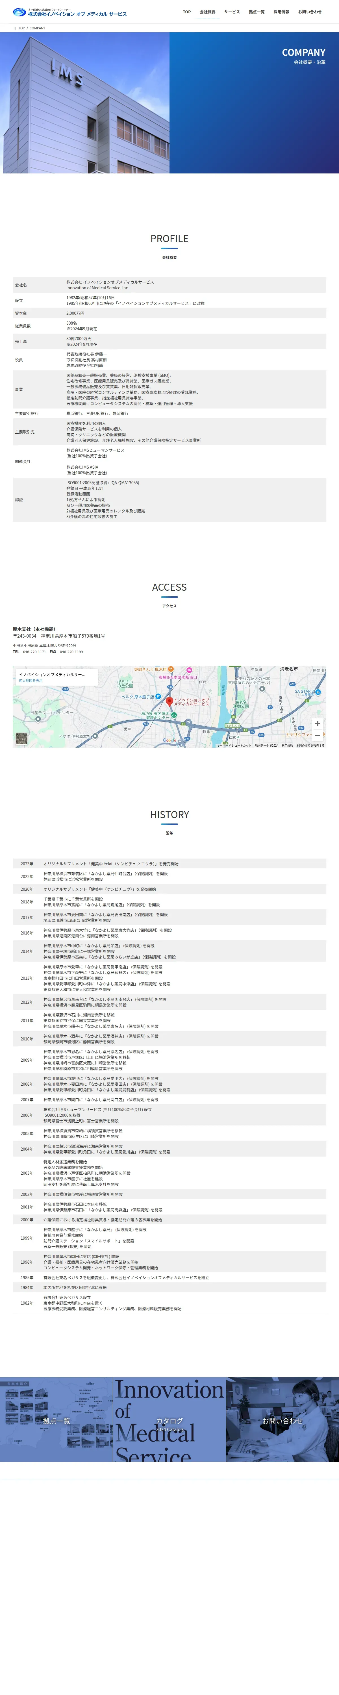The height and width of the screenshot is (1695, 339).
Task: Click お問い合わせ in the header navigation
Action: click(310, 12)
